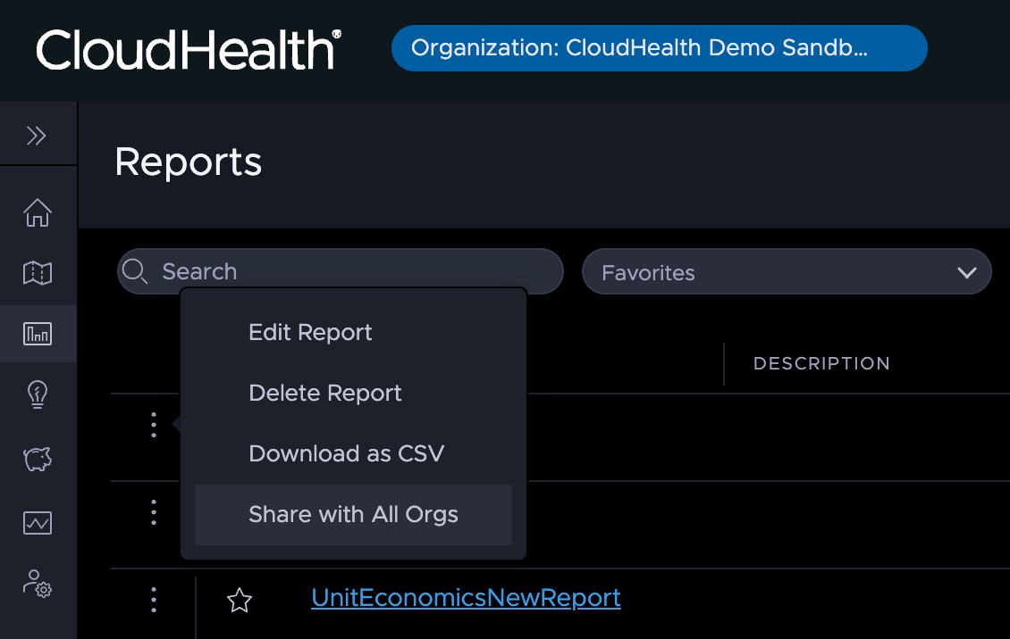
Task: Open the lightbulb recommendations icon
Action: [38, 394]
